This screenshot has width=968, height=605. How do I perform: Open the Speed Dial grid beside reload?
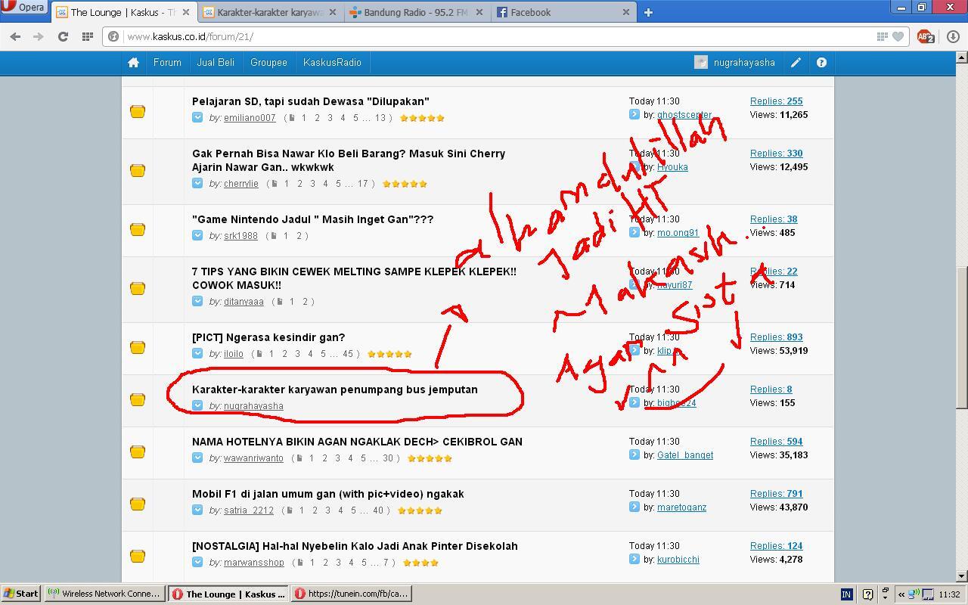[x=87, y=36]
